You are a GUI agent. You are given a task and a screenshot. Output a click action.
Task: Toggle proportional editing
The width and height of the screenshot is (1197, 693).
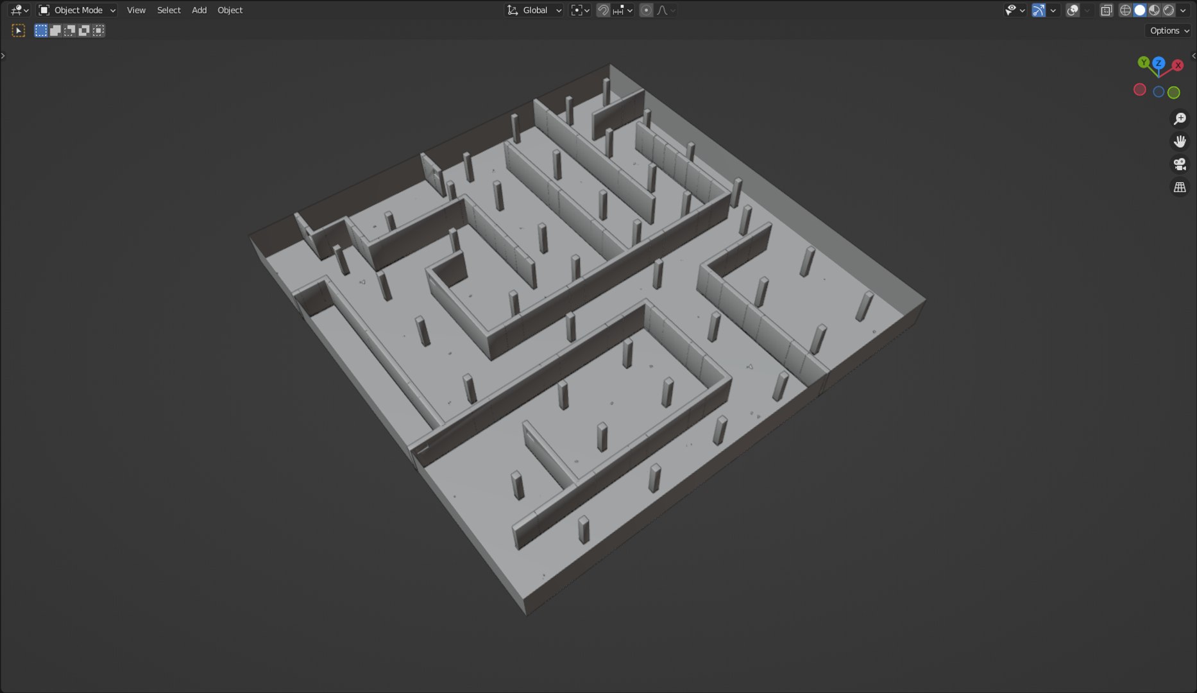pyautogui.click(x=647, y=10)
